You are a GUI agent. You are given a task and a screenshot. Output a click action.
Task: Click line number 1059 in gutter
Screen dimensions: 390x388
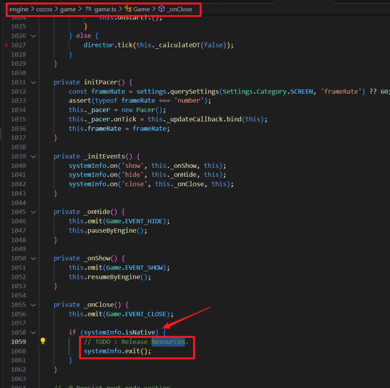(18, 342)
